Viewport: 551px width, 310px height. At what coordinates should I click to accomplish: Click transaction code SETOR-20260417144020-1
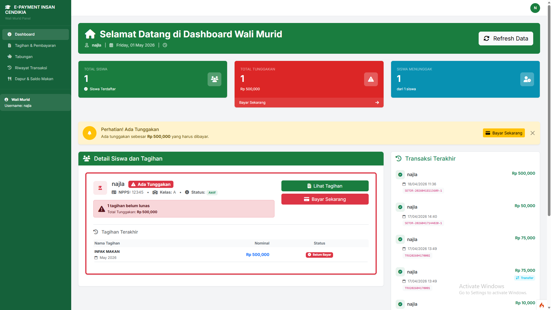[x=423, y=223]
